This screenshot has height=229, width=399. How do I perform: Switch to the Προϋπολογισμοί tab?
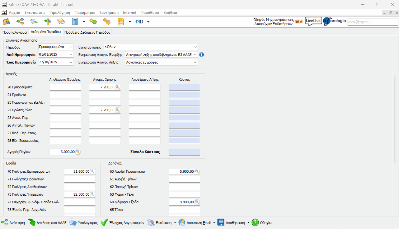[x=15, y=32]
